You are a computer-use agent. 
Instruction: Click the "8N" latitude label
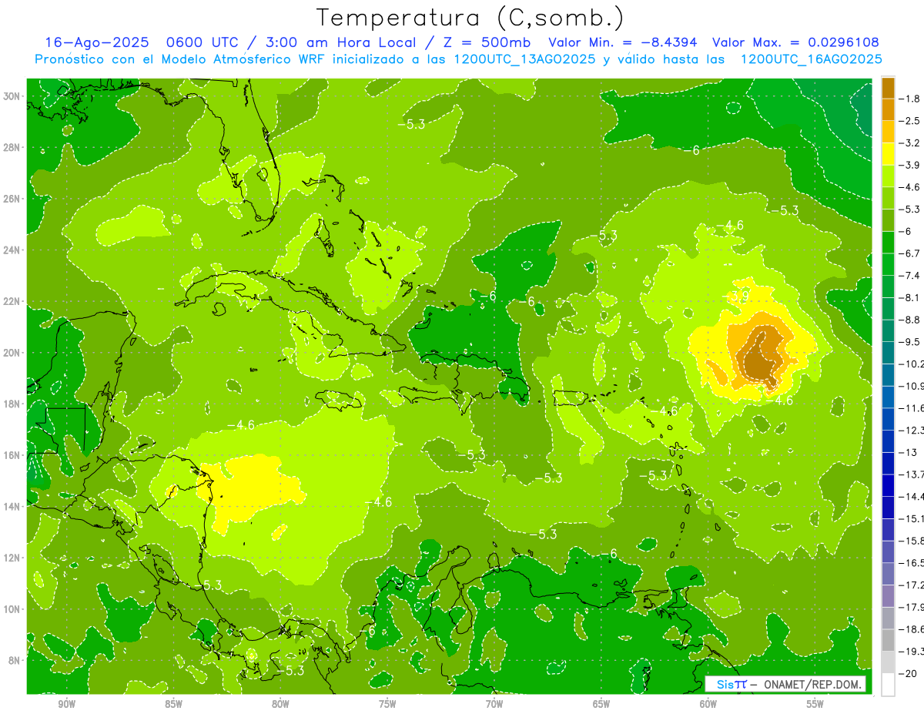15,660
